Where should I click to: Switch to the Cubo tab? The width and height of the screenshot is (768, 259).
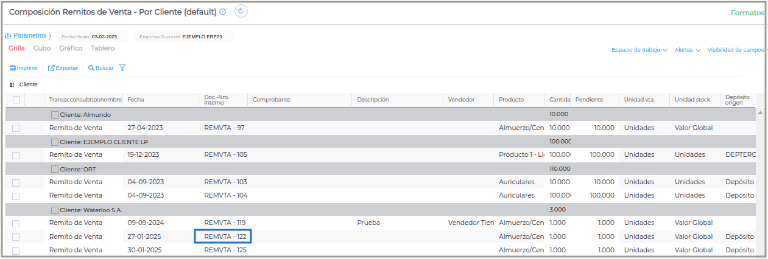pos(42,48)
